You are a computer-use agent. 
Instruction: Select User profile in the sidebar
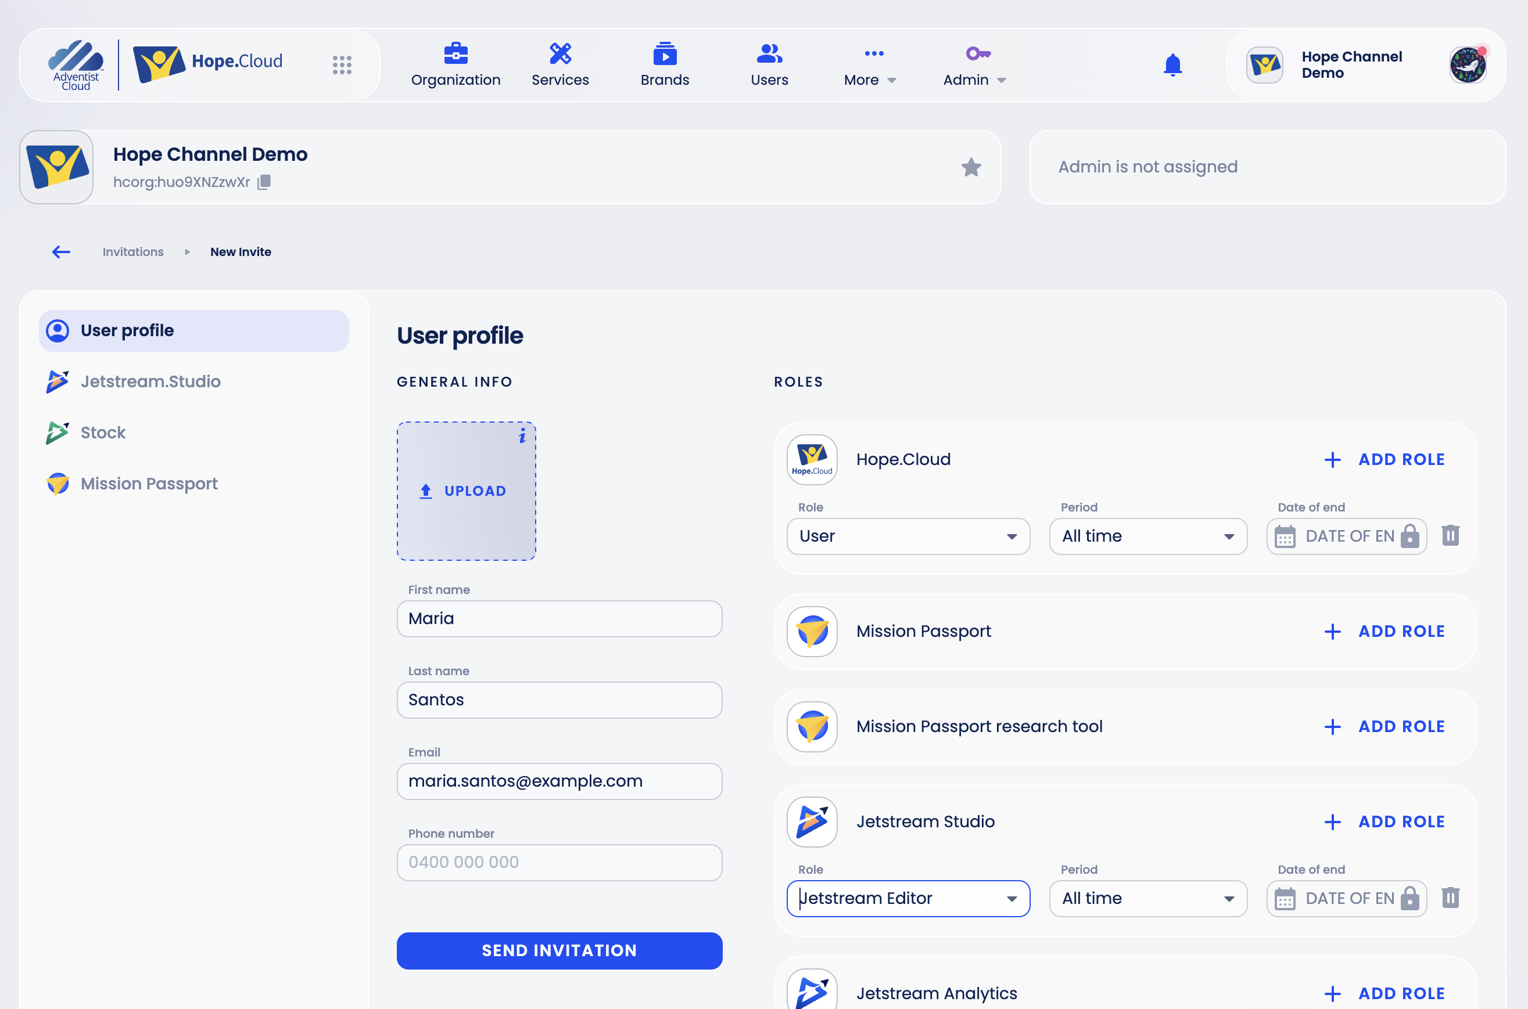coord(194,331)
